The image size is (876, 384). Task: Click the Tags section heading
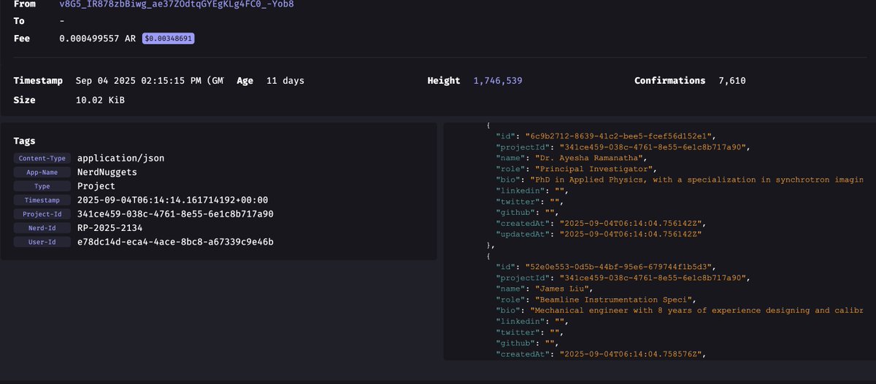(x=24, y=141)
